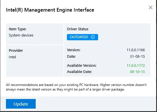Click the Update button

click(21, 104)
